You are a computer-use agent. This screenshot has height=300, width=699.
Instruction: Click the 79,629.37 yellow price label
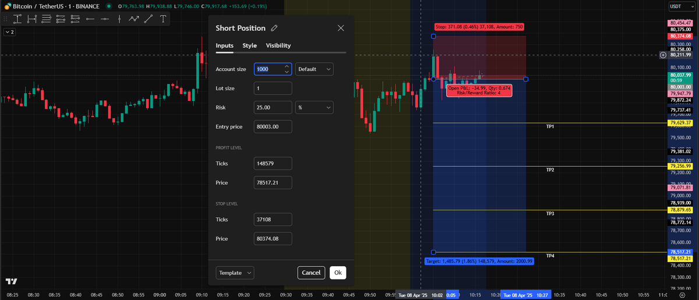(x=680, y=123)
